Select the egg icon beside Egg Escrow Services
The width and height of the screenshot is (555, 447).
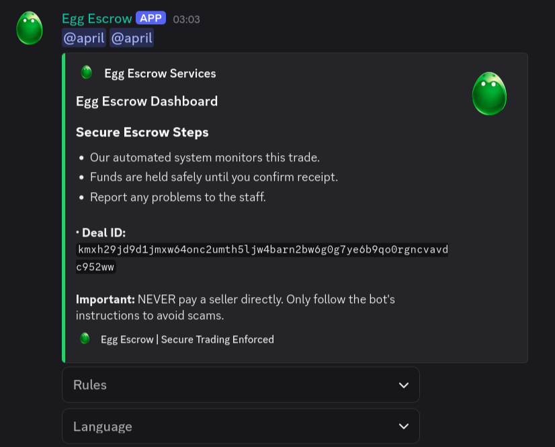click(x=86, y=73)
